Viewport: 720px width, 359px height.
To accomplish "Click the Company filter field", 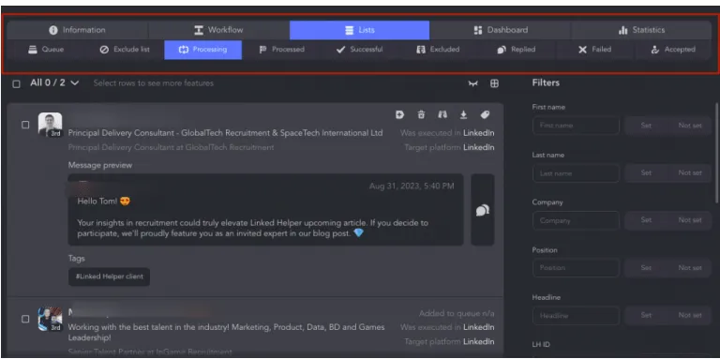I will [576, 220].
